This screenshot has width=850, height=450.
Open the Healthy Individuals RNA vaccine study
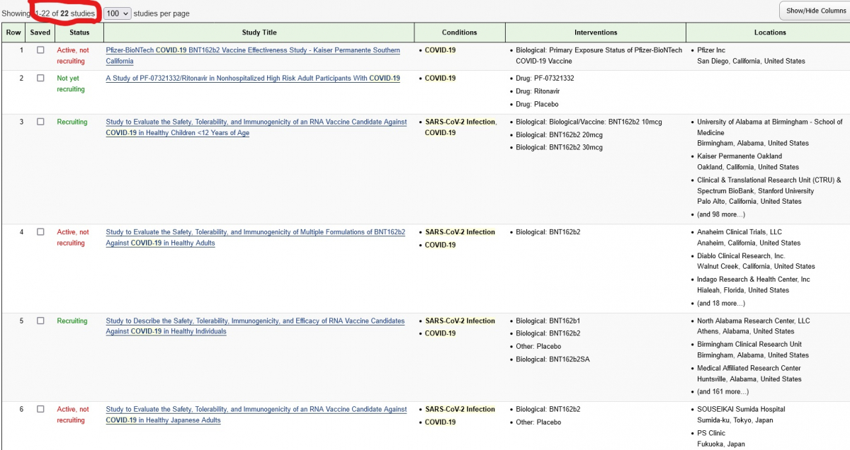point(255,321)
